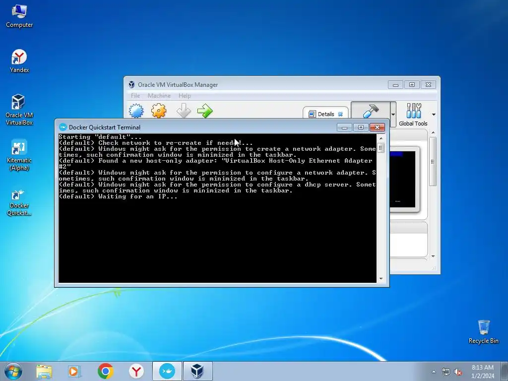Click the 'Starting "default"...' terminal line
The height and width of the screenshot is (381, 508).
pyautogui.click(x=100, y=137)
